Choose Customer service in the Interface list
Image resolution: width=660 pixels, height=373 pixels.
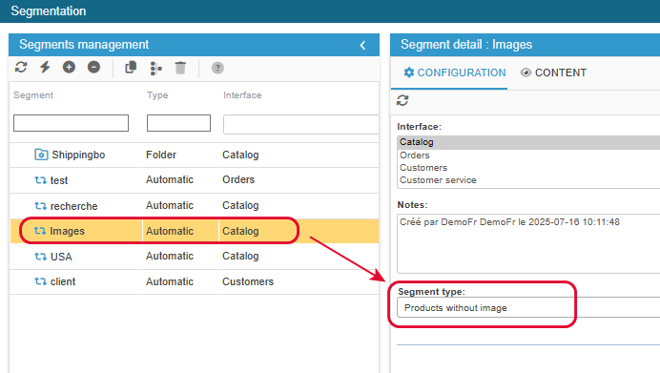coord(528,180)
